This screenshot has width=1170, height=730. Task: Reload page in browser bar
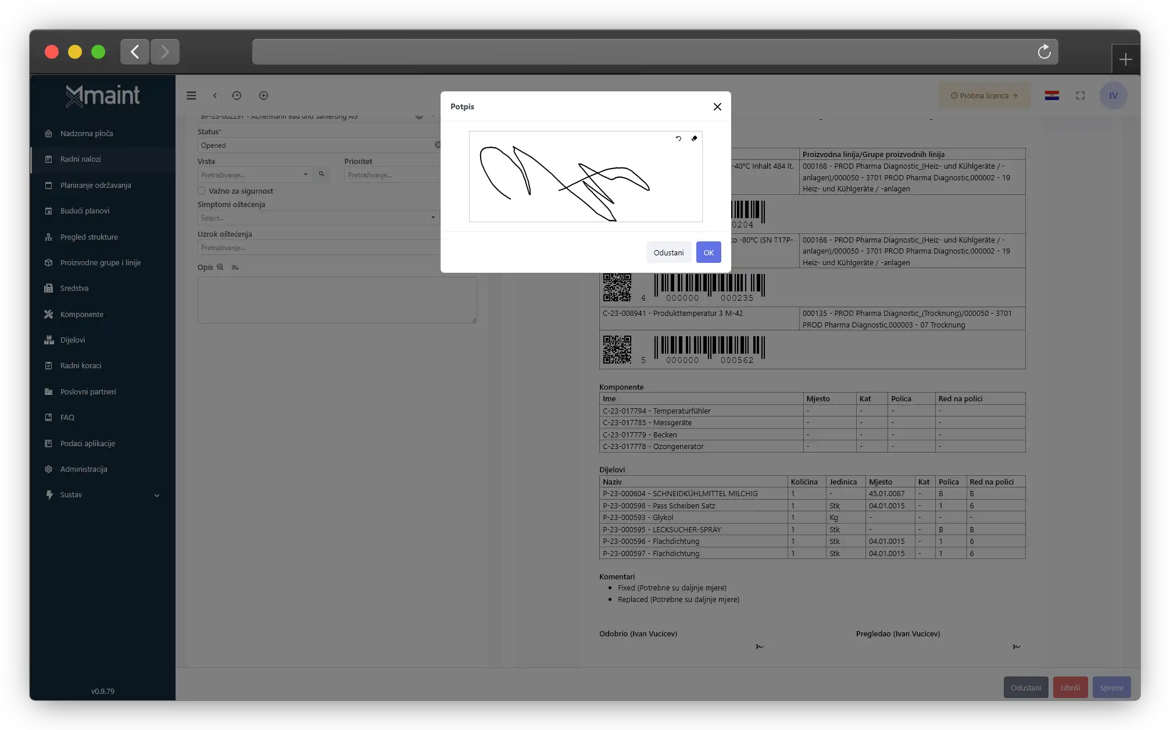point(1044,52)
